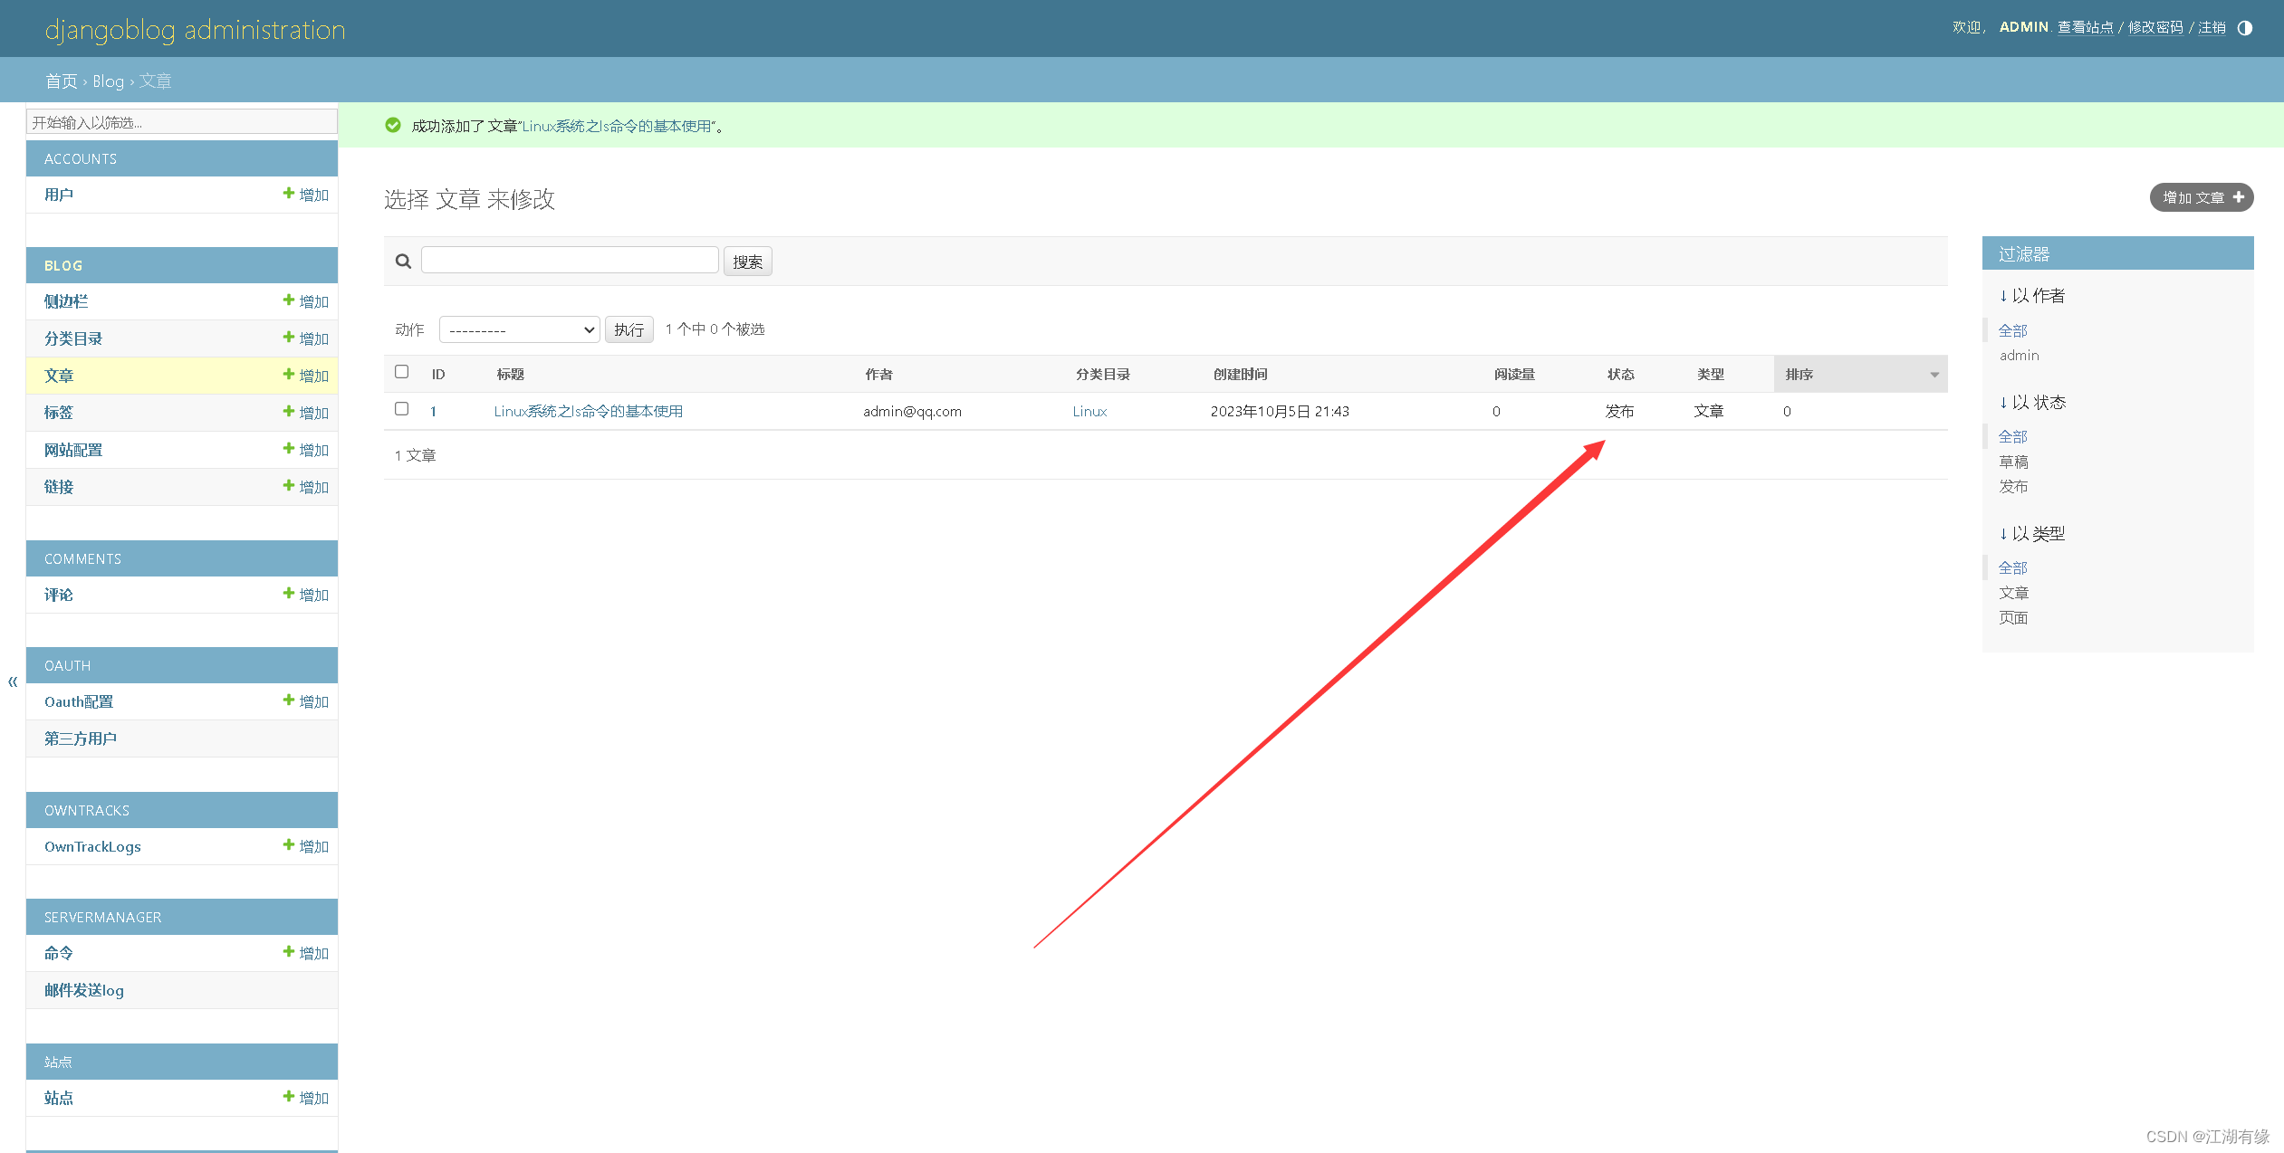Viewport: 2284px width, 1153px height.
Task: Open 命令 in sidebar
Action: point(59,953)
